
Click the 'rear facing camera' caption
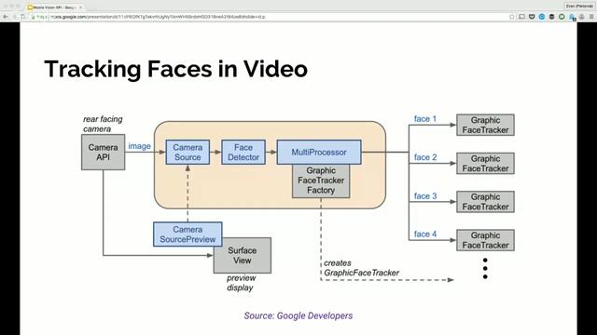tap(103, 124)
